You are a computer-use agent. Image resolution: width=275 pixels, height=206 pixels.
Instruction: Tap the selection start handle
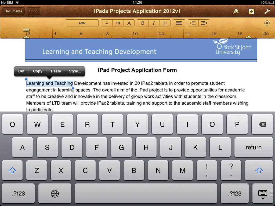point(26,79)
